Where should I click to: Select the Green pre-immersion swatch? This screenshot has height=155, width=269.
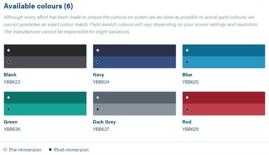point(45,97)
